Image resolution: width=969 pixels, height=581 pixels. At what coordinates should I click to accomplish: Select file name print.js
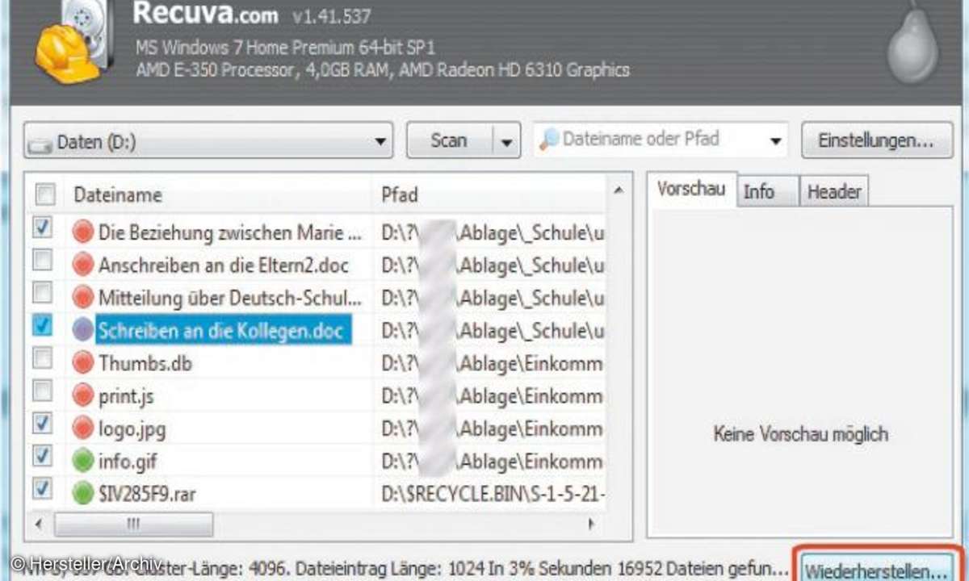[126, 396]
